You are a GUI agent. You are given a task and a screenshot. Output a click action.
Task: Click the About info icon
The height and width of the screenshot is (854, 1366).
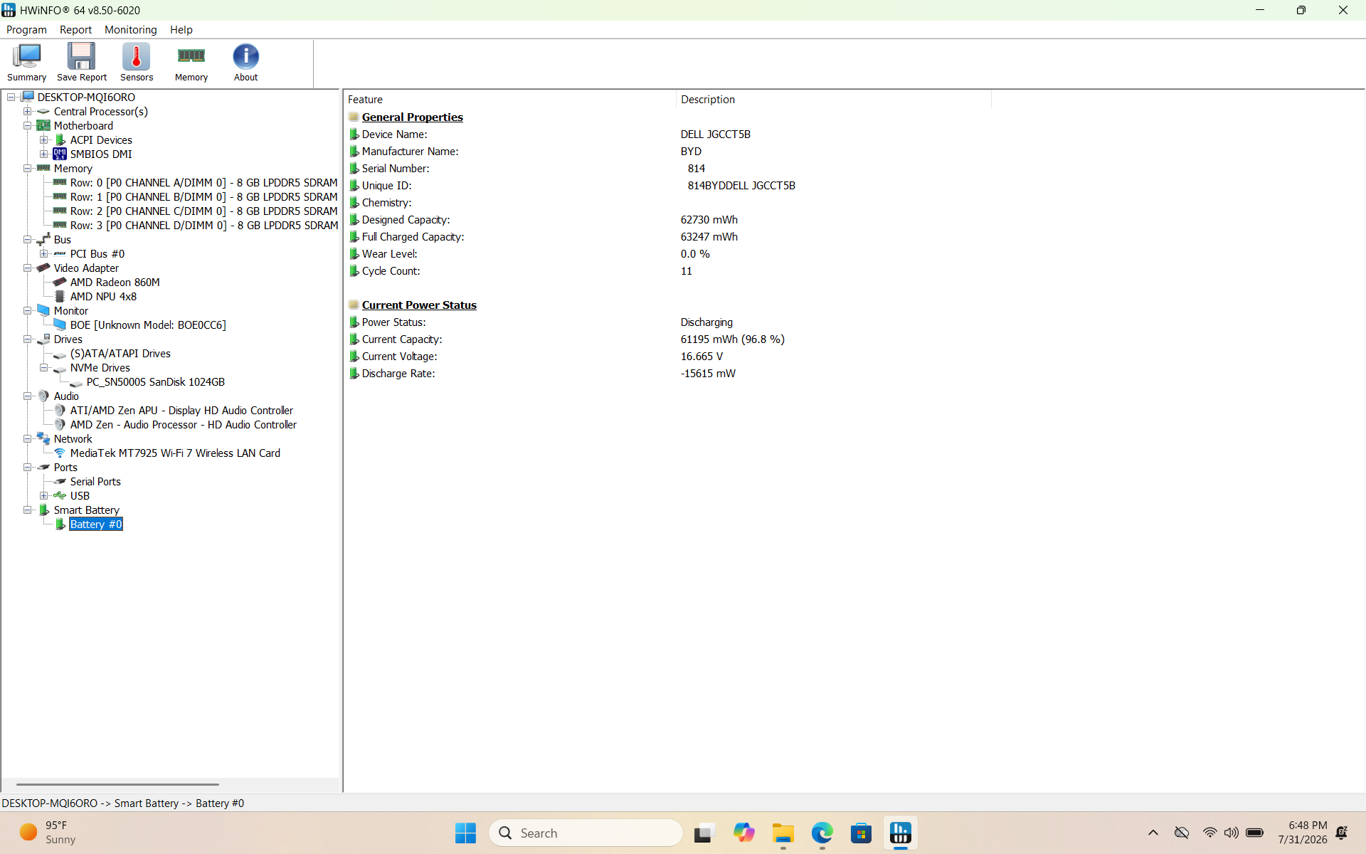pyautogui.click(x=246, y=63)
